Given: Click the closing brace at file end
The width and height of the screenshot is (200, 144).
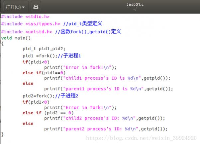Looking at the screenshot, I should pos(2,134).
